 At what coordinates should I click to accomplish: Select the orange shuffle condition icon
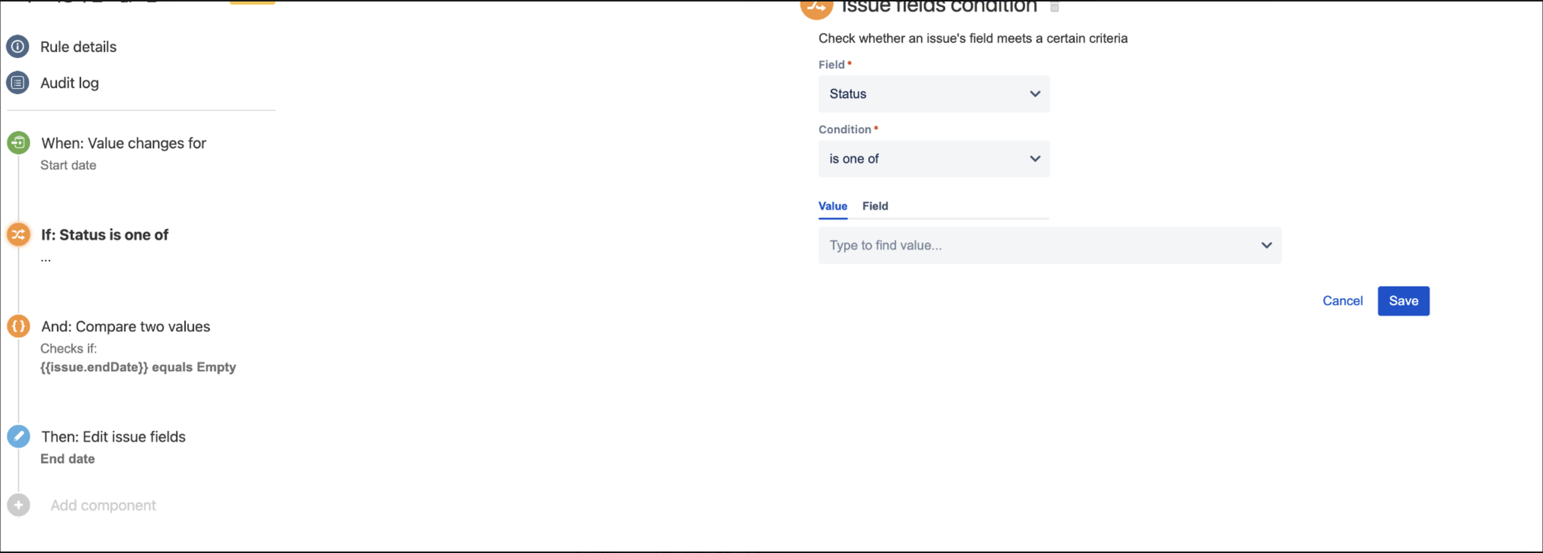(x=18, y=234)
